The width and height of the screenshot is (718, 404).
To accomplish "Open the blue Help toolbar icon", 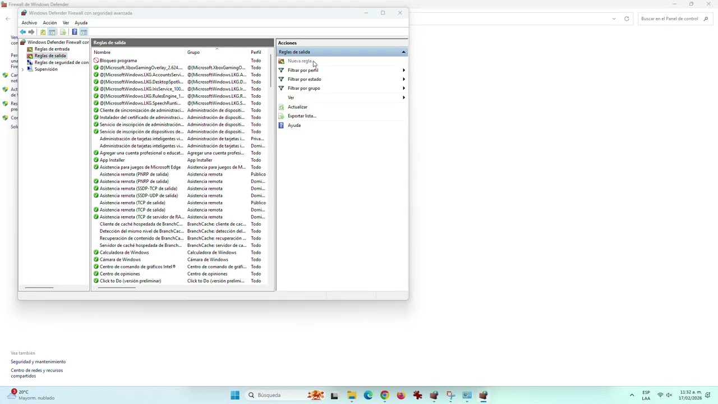I will [74, 32].
